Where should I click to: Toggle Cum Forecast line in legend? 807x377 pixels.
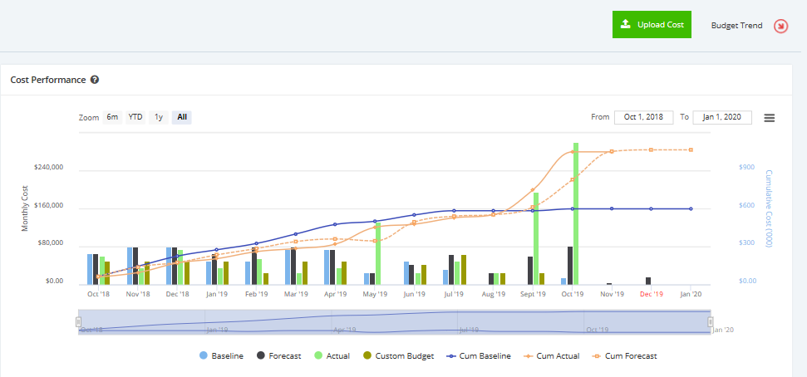point(624,356)
